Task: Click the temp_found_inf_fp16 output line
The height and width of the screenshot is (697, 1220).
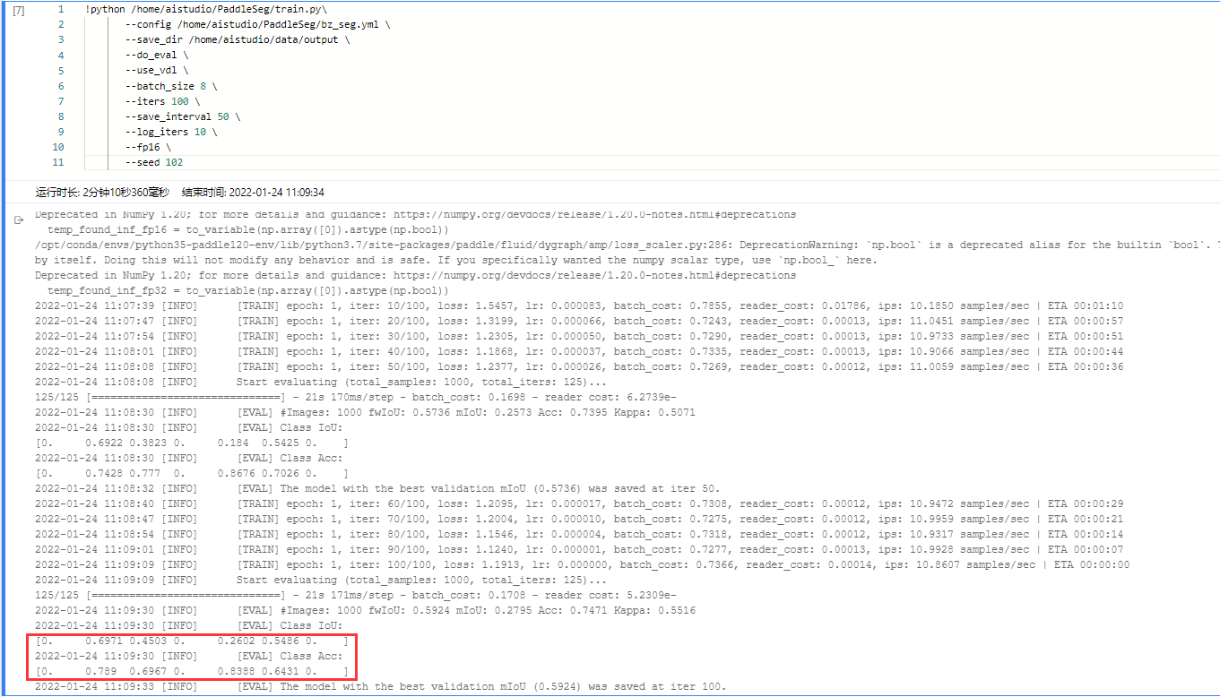Action: pyautogui.click(x=248, y=229)
